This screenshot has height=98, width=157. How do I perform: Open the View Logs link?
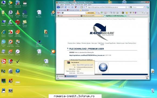(94, 43)
